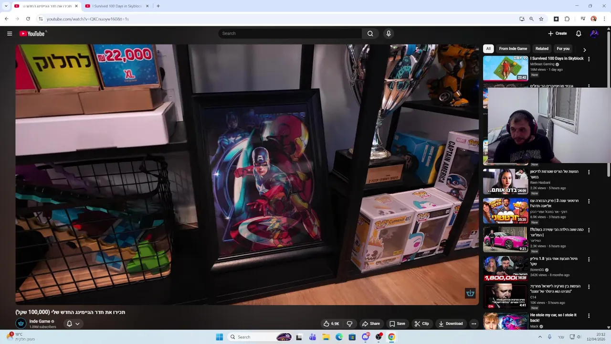Open Chrome extensions puzzle icon
The image size is (611, 344).
coord(567,19)
